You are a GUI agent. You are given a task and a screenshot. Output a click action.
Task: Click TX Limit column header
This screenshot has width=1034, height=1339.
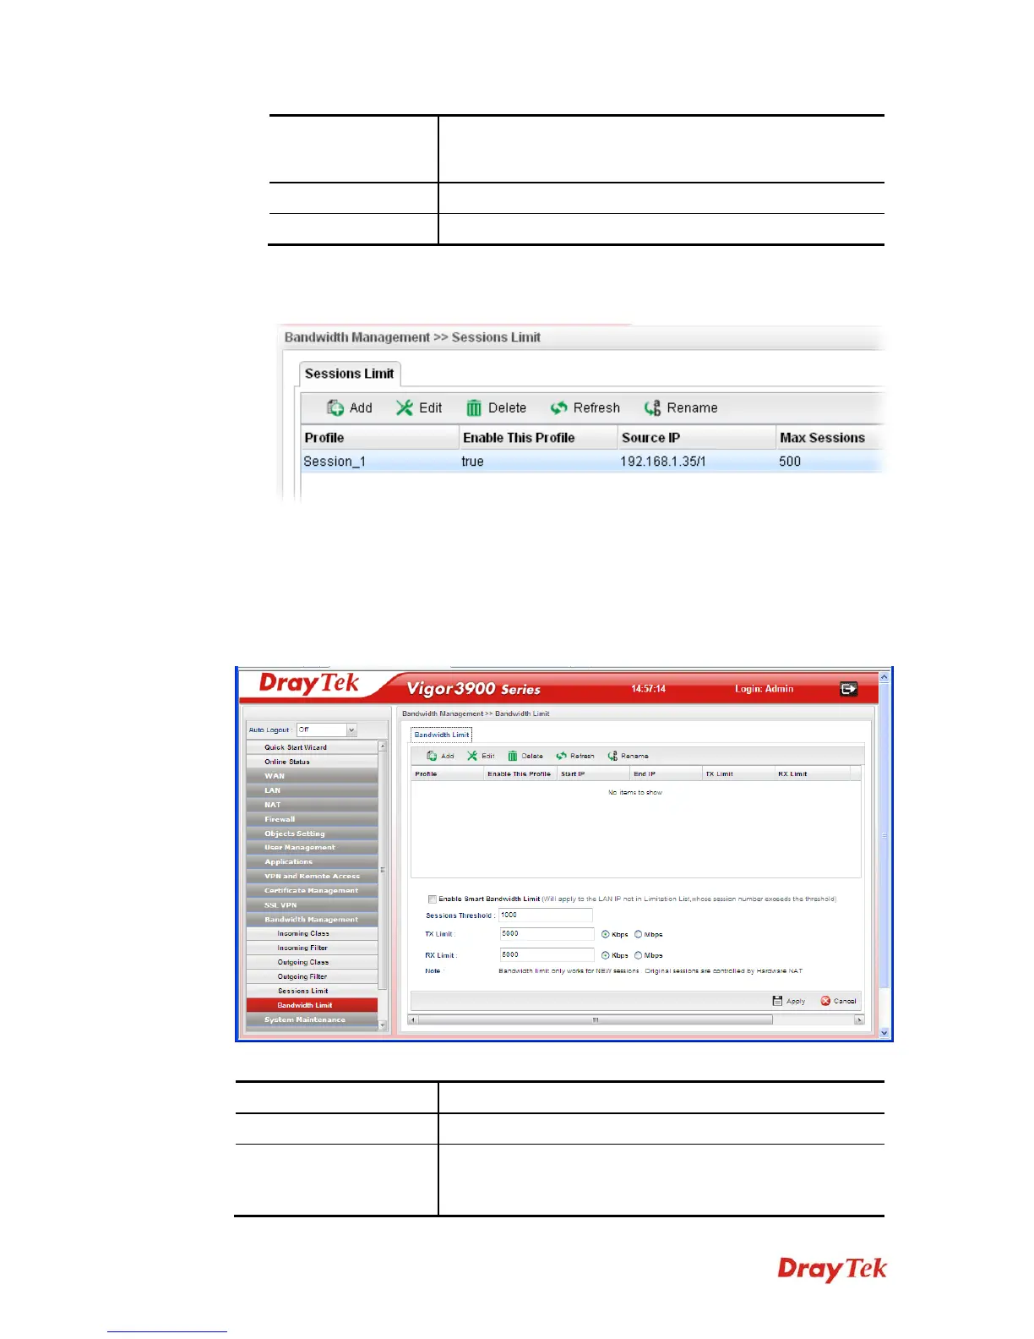click(738, 773)
